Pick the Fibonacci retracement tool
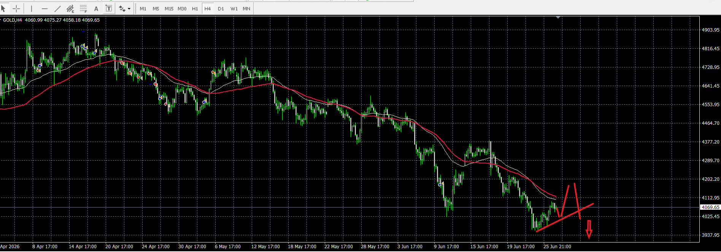Viewport: 721px width, 252px height. pyautogui.click(x=83, y=8)
